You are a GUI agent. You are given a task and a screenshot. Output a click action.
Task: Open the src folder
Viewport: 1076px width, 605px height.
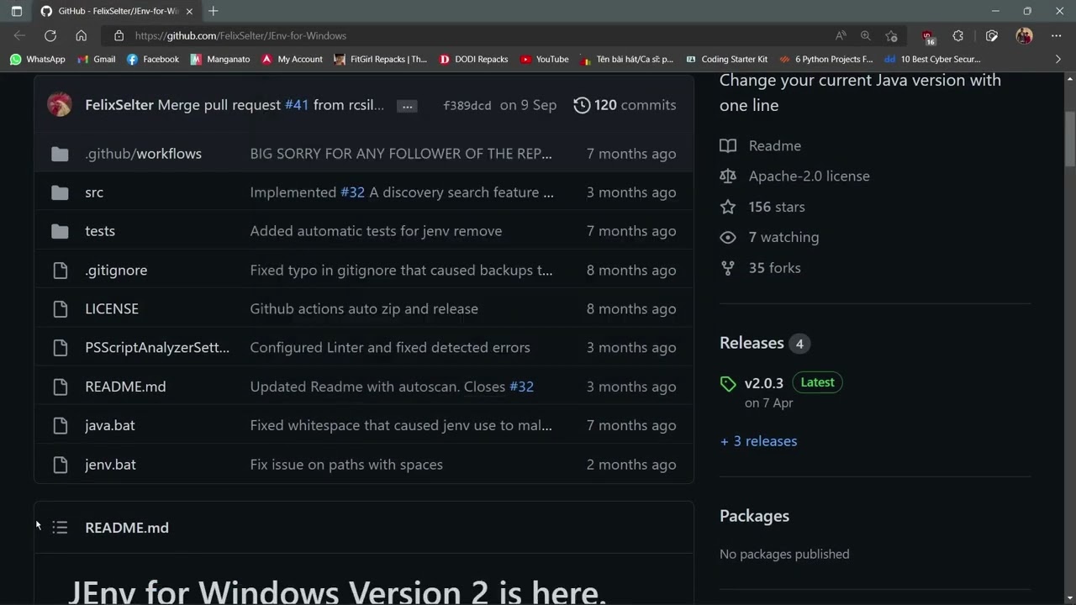coord(94,192)
